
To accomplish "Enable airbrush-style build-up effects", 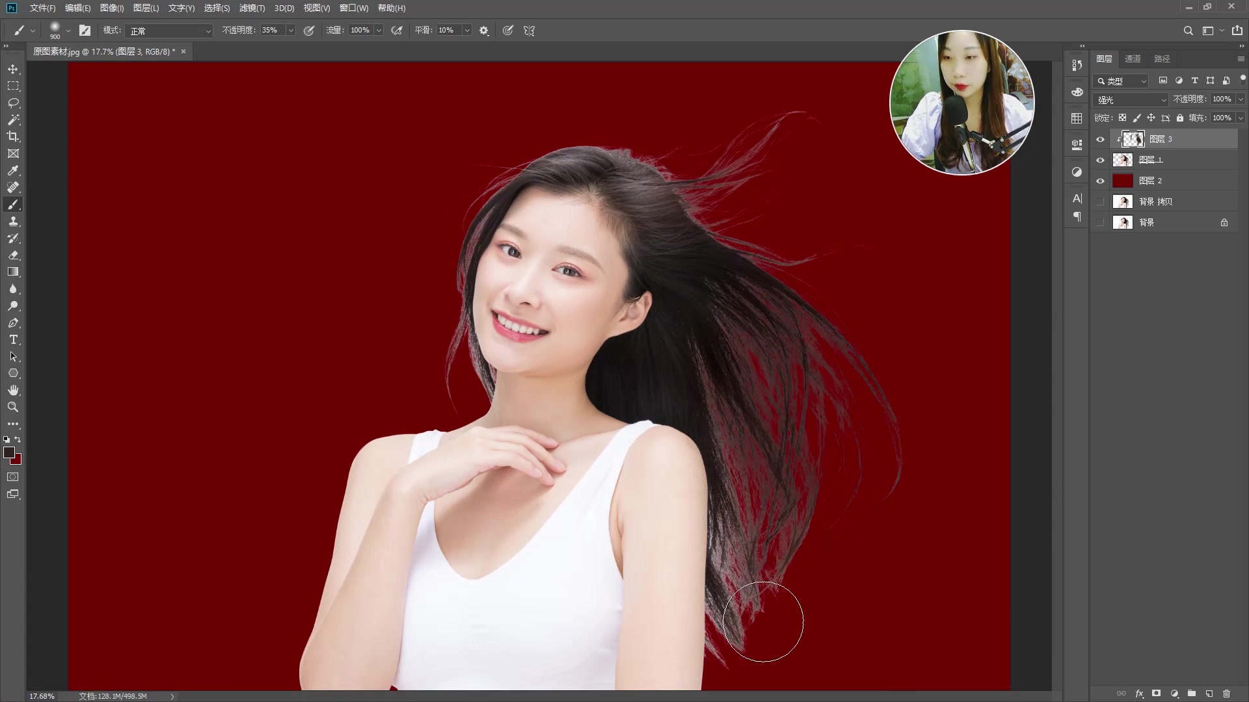I will [x=397, y=31].
